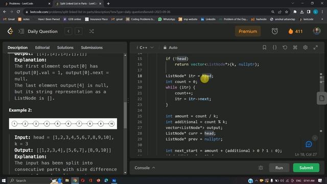Open the WhatsApp bookmark
Viewport: 327px width, 184px height.
(x=167, y=19)
